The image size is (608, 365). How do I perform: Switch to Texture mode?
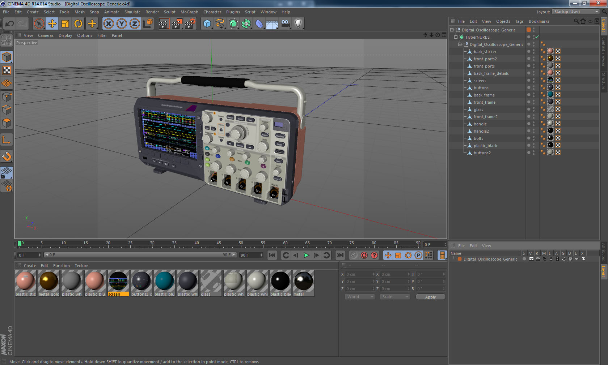click(x=7, y=70)
